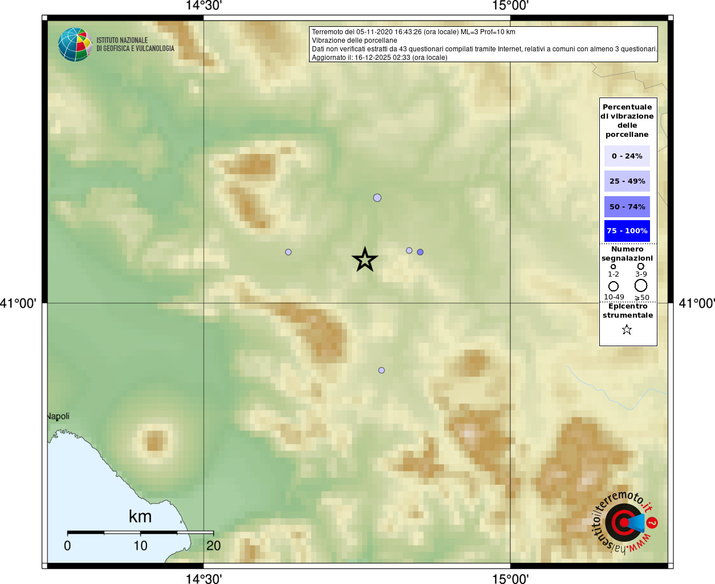715x584 pixels.
Task: Select the southernmost report circle marker
Action: [381, 370]
